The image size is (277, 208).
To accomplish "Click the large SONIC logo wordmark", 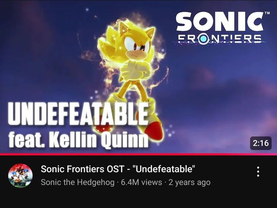I will click(x=220, y=21).
